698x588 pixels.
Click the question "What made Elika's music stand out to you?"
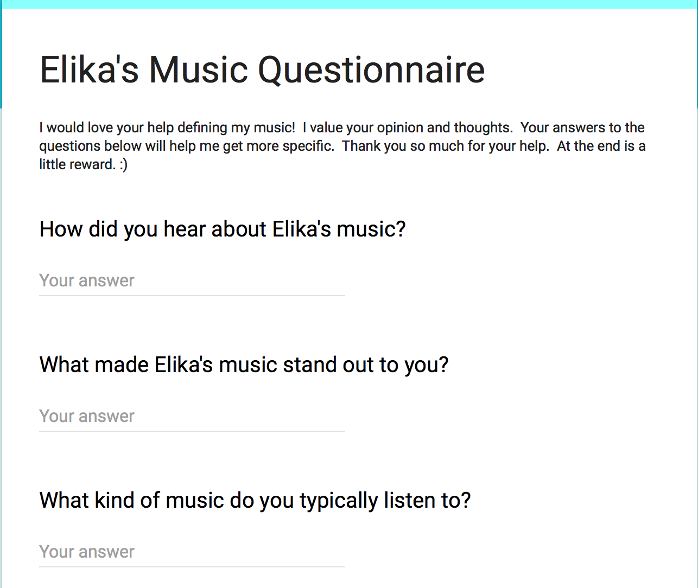click(x=244, y=365)
